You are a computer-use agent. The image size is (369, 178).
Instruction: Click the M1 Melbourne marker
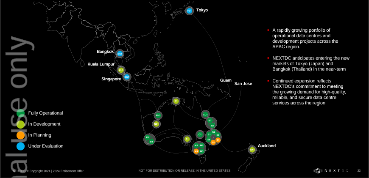(x=196, y=145)
